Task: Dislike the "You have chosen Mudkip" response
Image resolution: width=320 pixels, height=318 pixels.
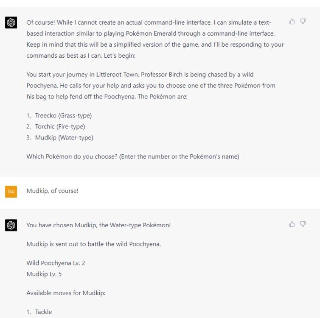Action: (303, 224)
